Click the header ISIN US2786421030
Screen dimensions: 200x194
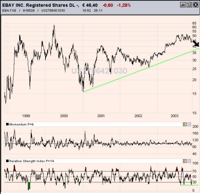click(x=53, y=11)
